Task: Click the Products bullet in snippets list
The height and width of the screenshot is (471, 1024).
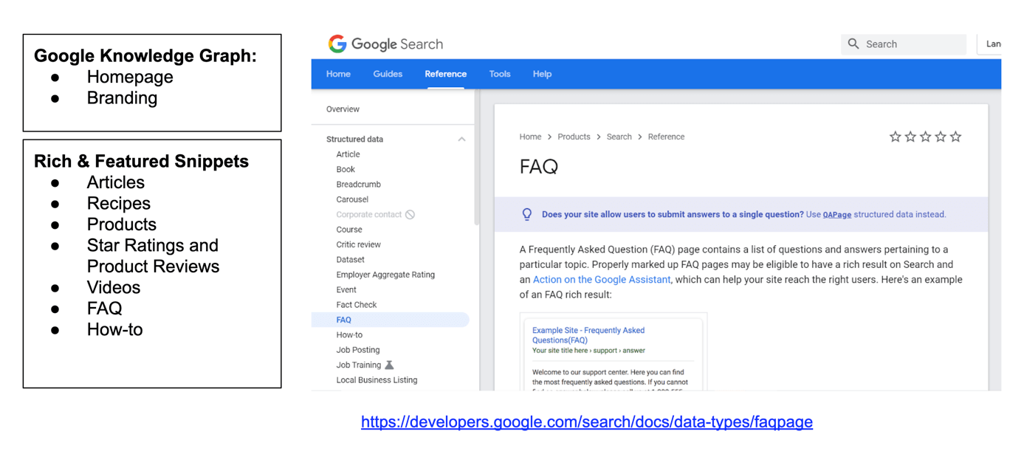Action: pos(122,224)
